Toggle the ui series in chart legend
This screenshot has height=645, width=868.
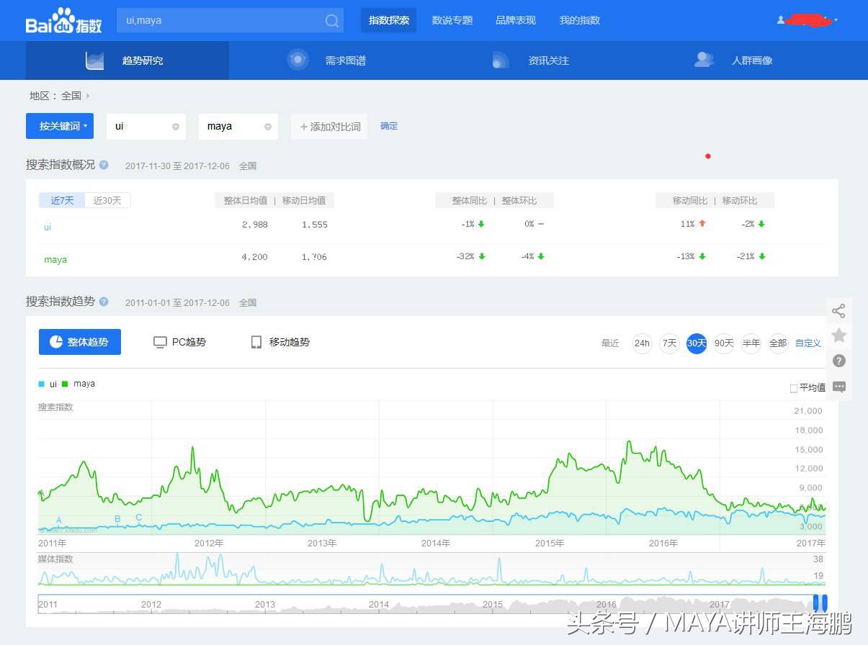tap(48, 383)
